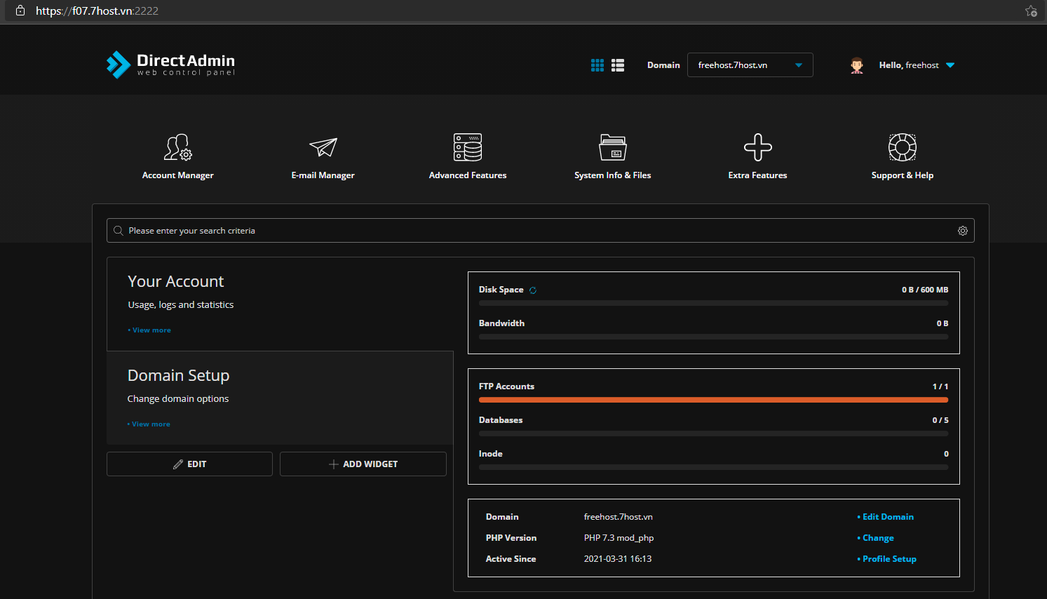
Task: Click the user avatar icon
Action: point(857,65)
